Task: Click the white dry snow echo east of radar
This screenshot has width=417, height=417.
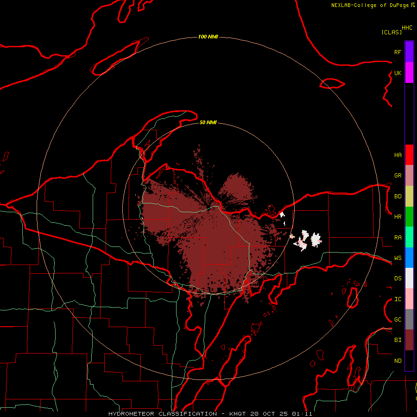Action: (316, 240)
